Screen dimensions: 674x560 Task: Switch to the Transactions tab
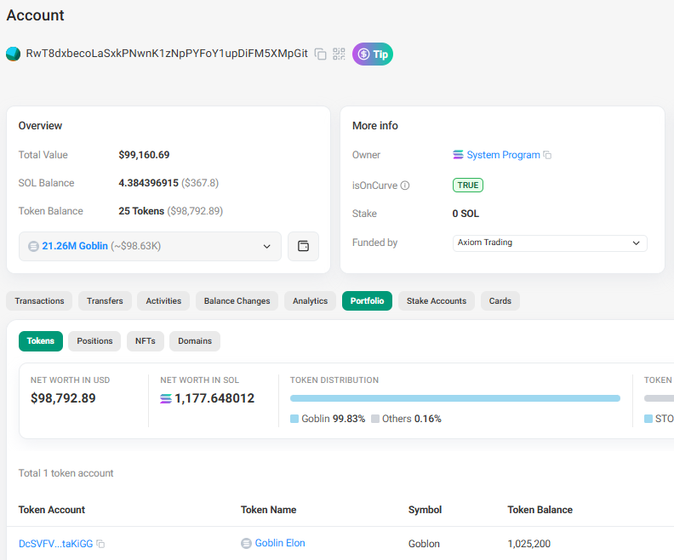(x=39, y=300)
